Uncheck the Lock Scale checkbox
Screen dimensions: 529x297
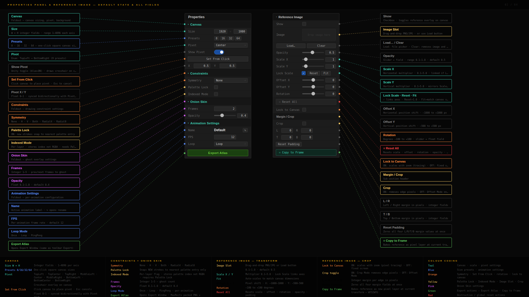point(304,73)
